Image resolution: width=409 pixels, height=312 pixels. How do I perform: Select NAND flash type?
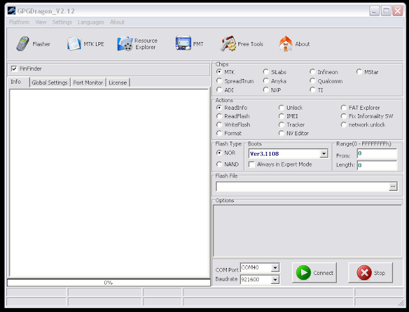coord(219,165)
